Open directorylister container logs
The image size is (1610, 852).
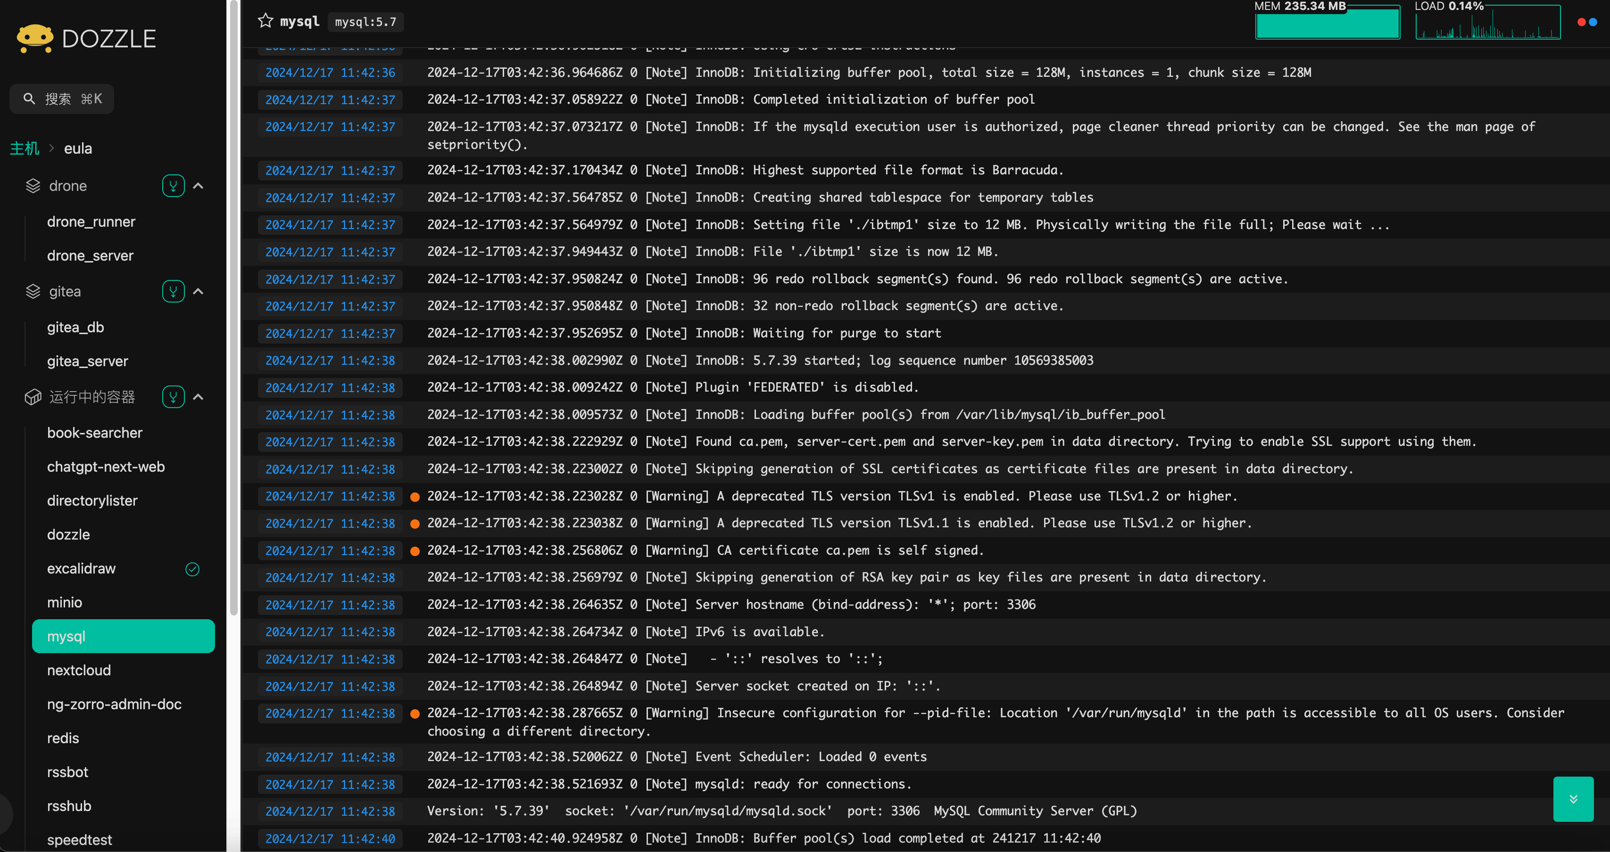pos(92,501)
